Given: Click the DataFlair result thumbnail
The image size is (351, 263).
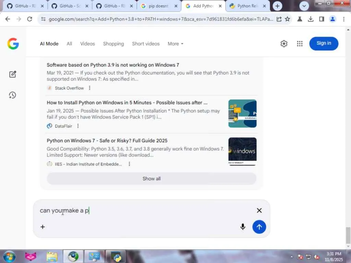Looking at the screenshot, I should 242,114.
